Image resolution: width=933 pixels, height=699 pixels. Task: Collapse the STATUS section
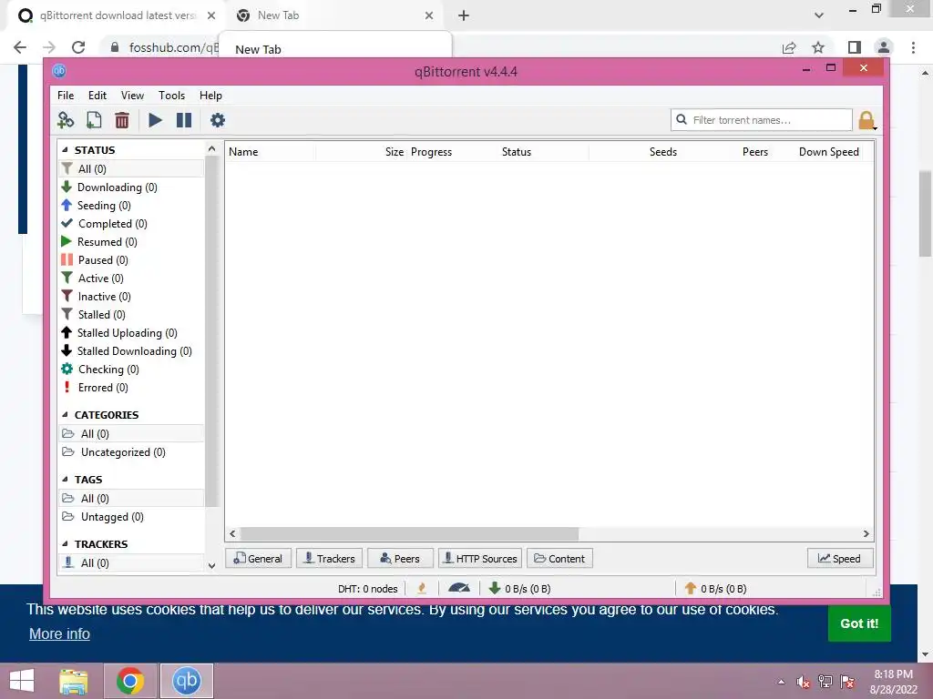coord(65,150)
